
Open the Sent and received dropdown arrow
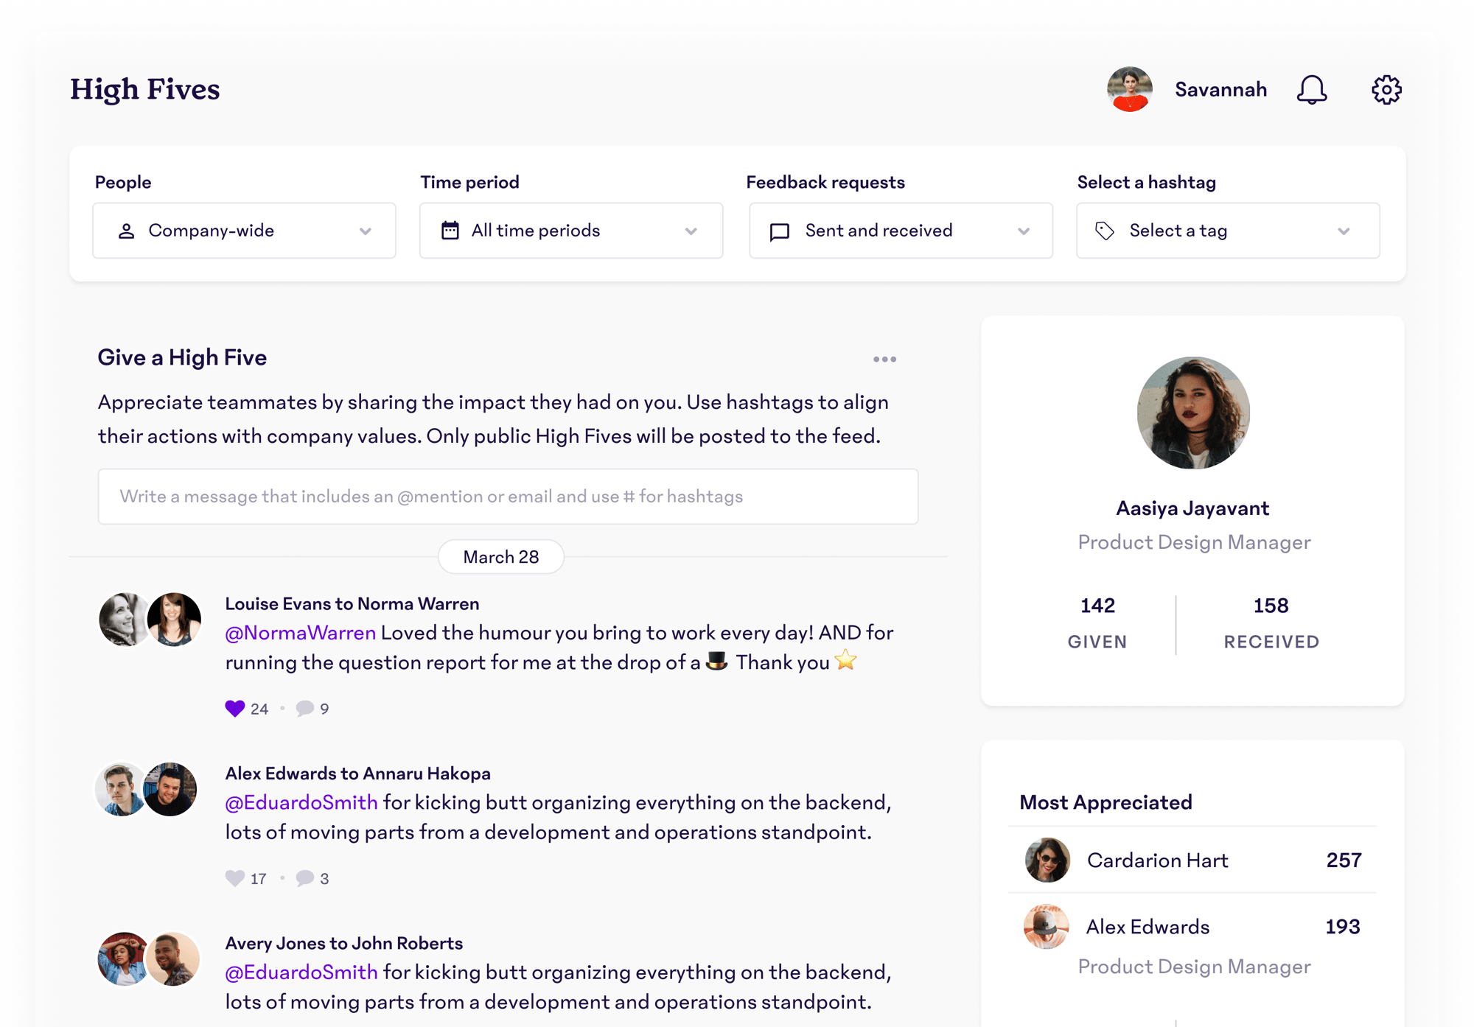(x=1023, y=231)
